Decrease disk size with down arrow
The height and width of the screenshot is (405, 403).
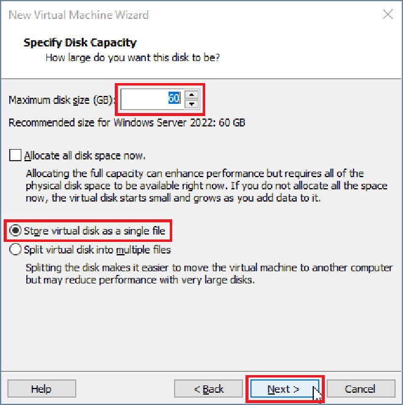coord(192,103)
